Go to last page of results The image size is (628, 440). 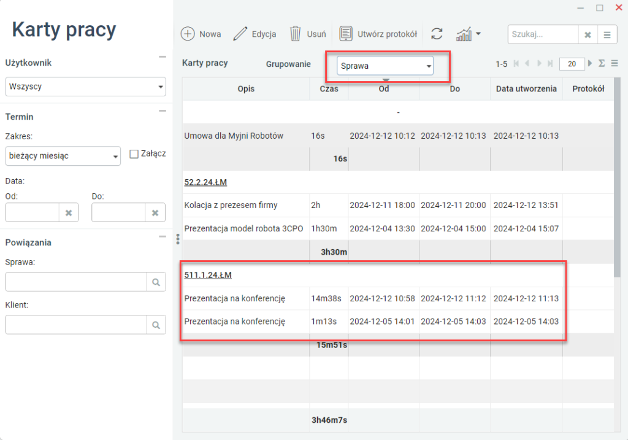click(550, 63)
